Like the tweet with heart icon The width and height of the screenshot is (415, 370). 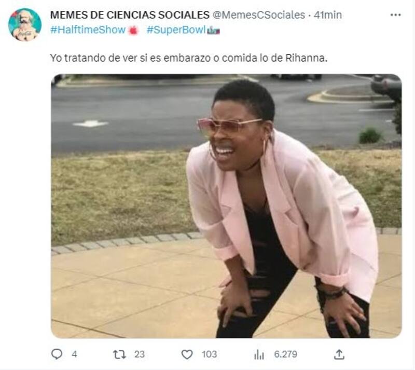click(187, 354)
